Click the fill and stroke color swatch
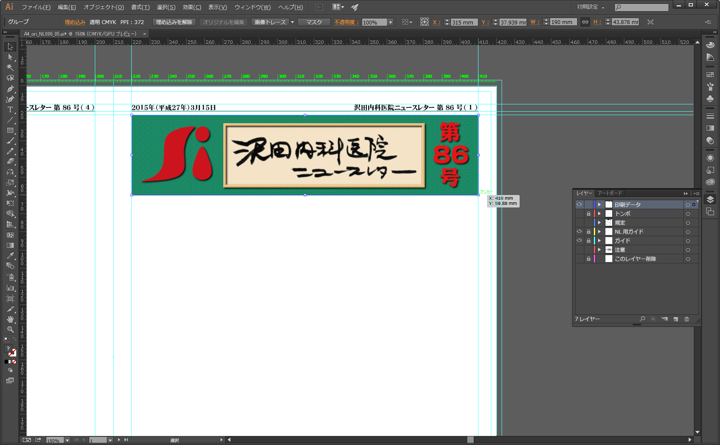 10,351
